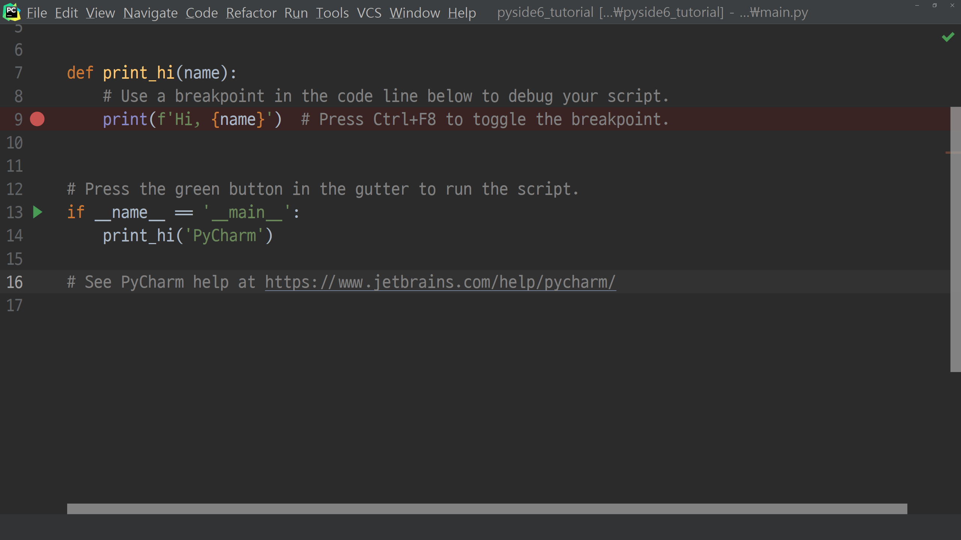961x540 pixels.
Task: Open the View menu
Action: pyautogui.click(x=100, y=13)
